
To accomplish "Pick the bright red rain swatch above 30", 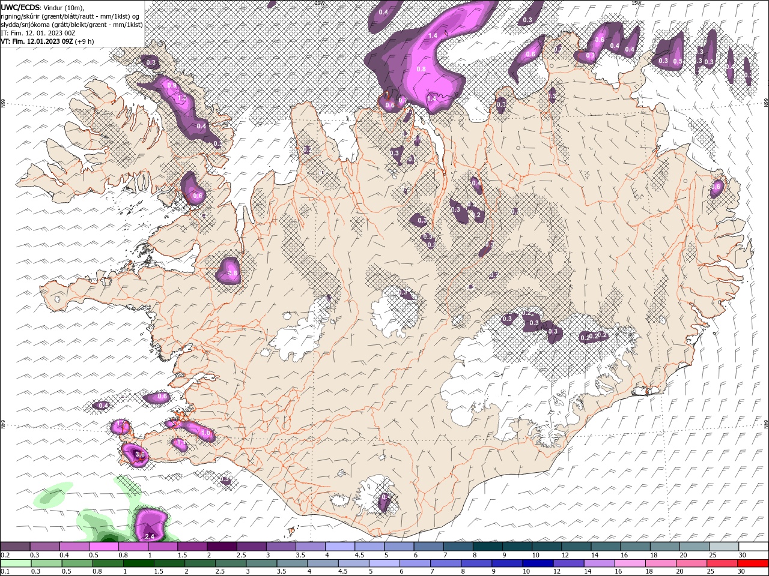I will (753, 563).
